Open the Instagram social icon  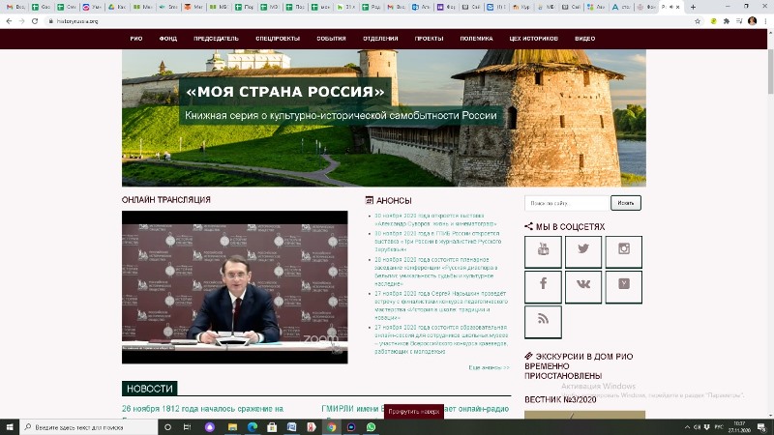coord(624,251)
